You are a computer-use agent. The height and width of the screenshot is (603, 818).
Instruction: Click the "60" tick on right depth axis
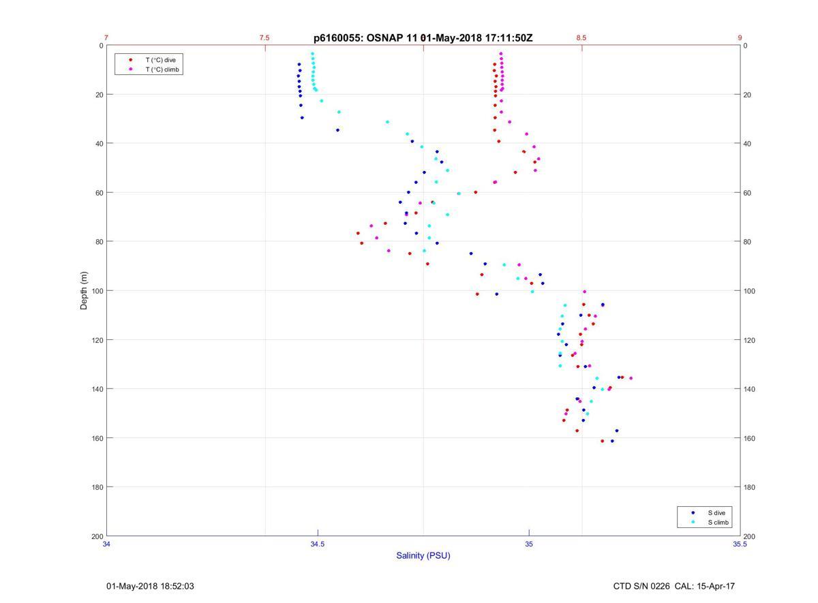(747, 193)
